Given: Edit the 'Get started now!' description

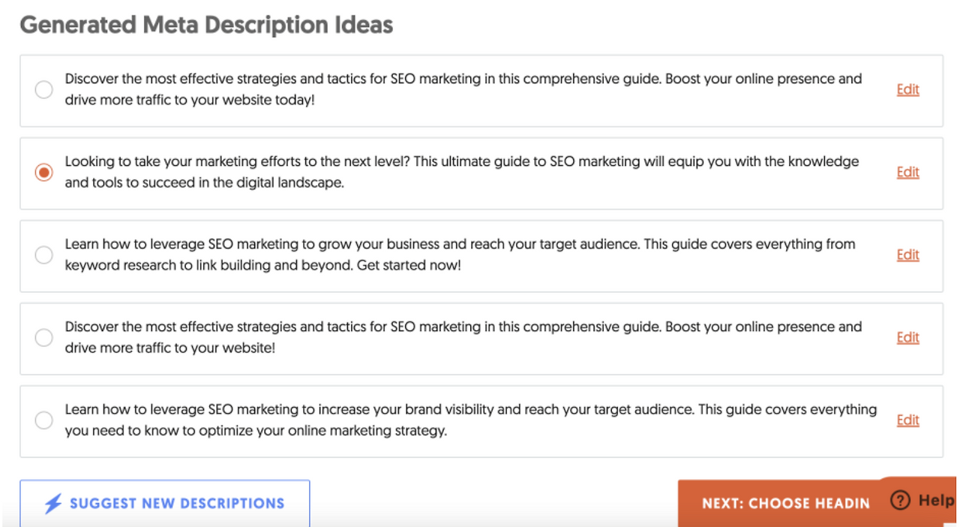Looking at the screenshot, I should [x=907, y=254].
